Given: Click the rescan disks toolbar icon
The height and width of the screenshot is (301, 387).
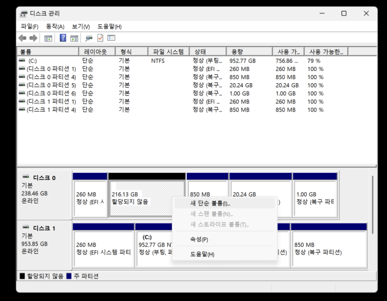Looking at the screenshot, I should 89,38.
